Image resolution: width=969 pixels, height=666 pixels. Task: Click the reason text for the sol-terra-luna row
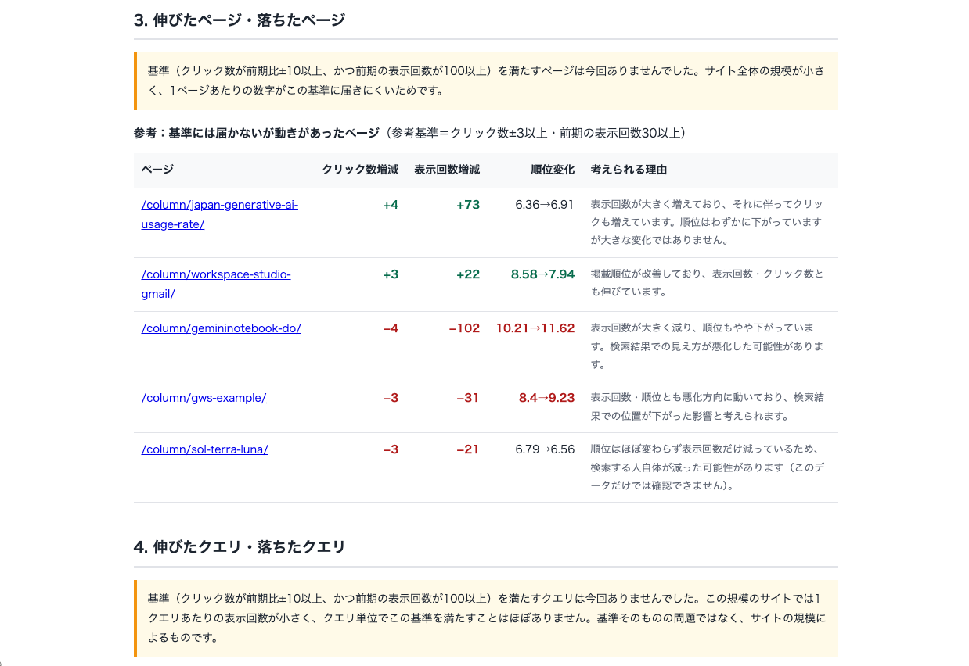[x=707, y=467]
